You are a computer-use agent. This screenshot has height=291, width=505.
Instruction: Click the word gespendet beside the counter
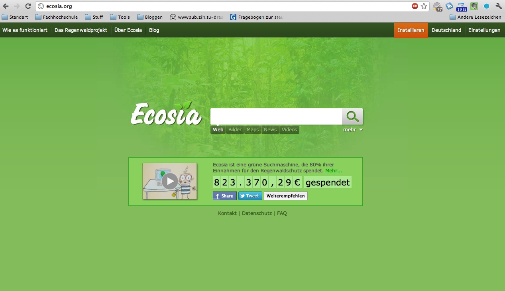[328, 182]
